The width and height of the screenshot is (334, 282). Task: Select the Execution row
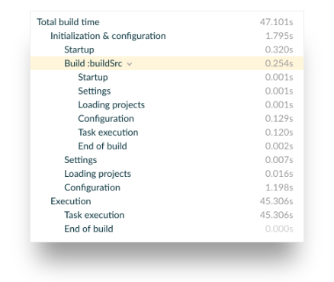tap(167, 201)
